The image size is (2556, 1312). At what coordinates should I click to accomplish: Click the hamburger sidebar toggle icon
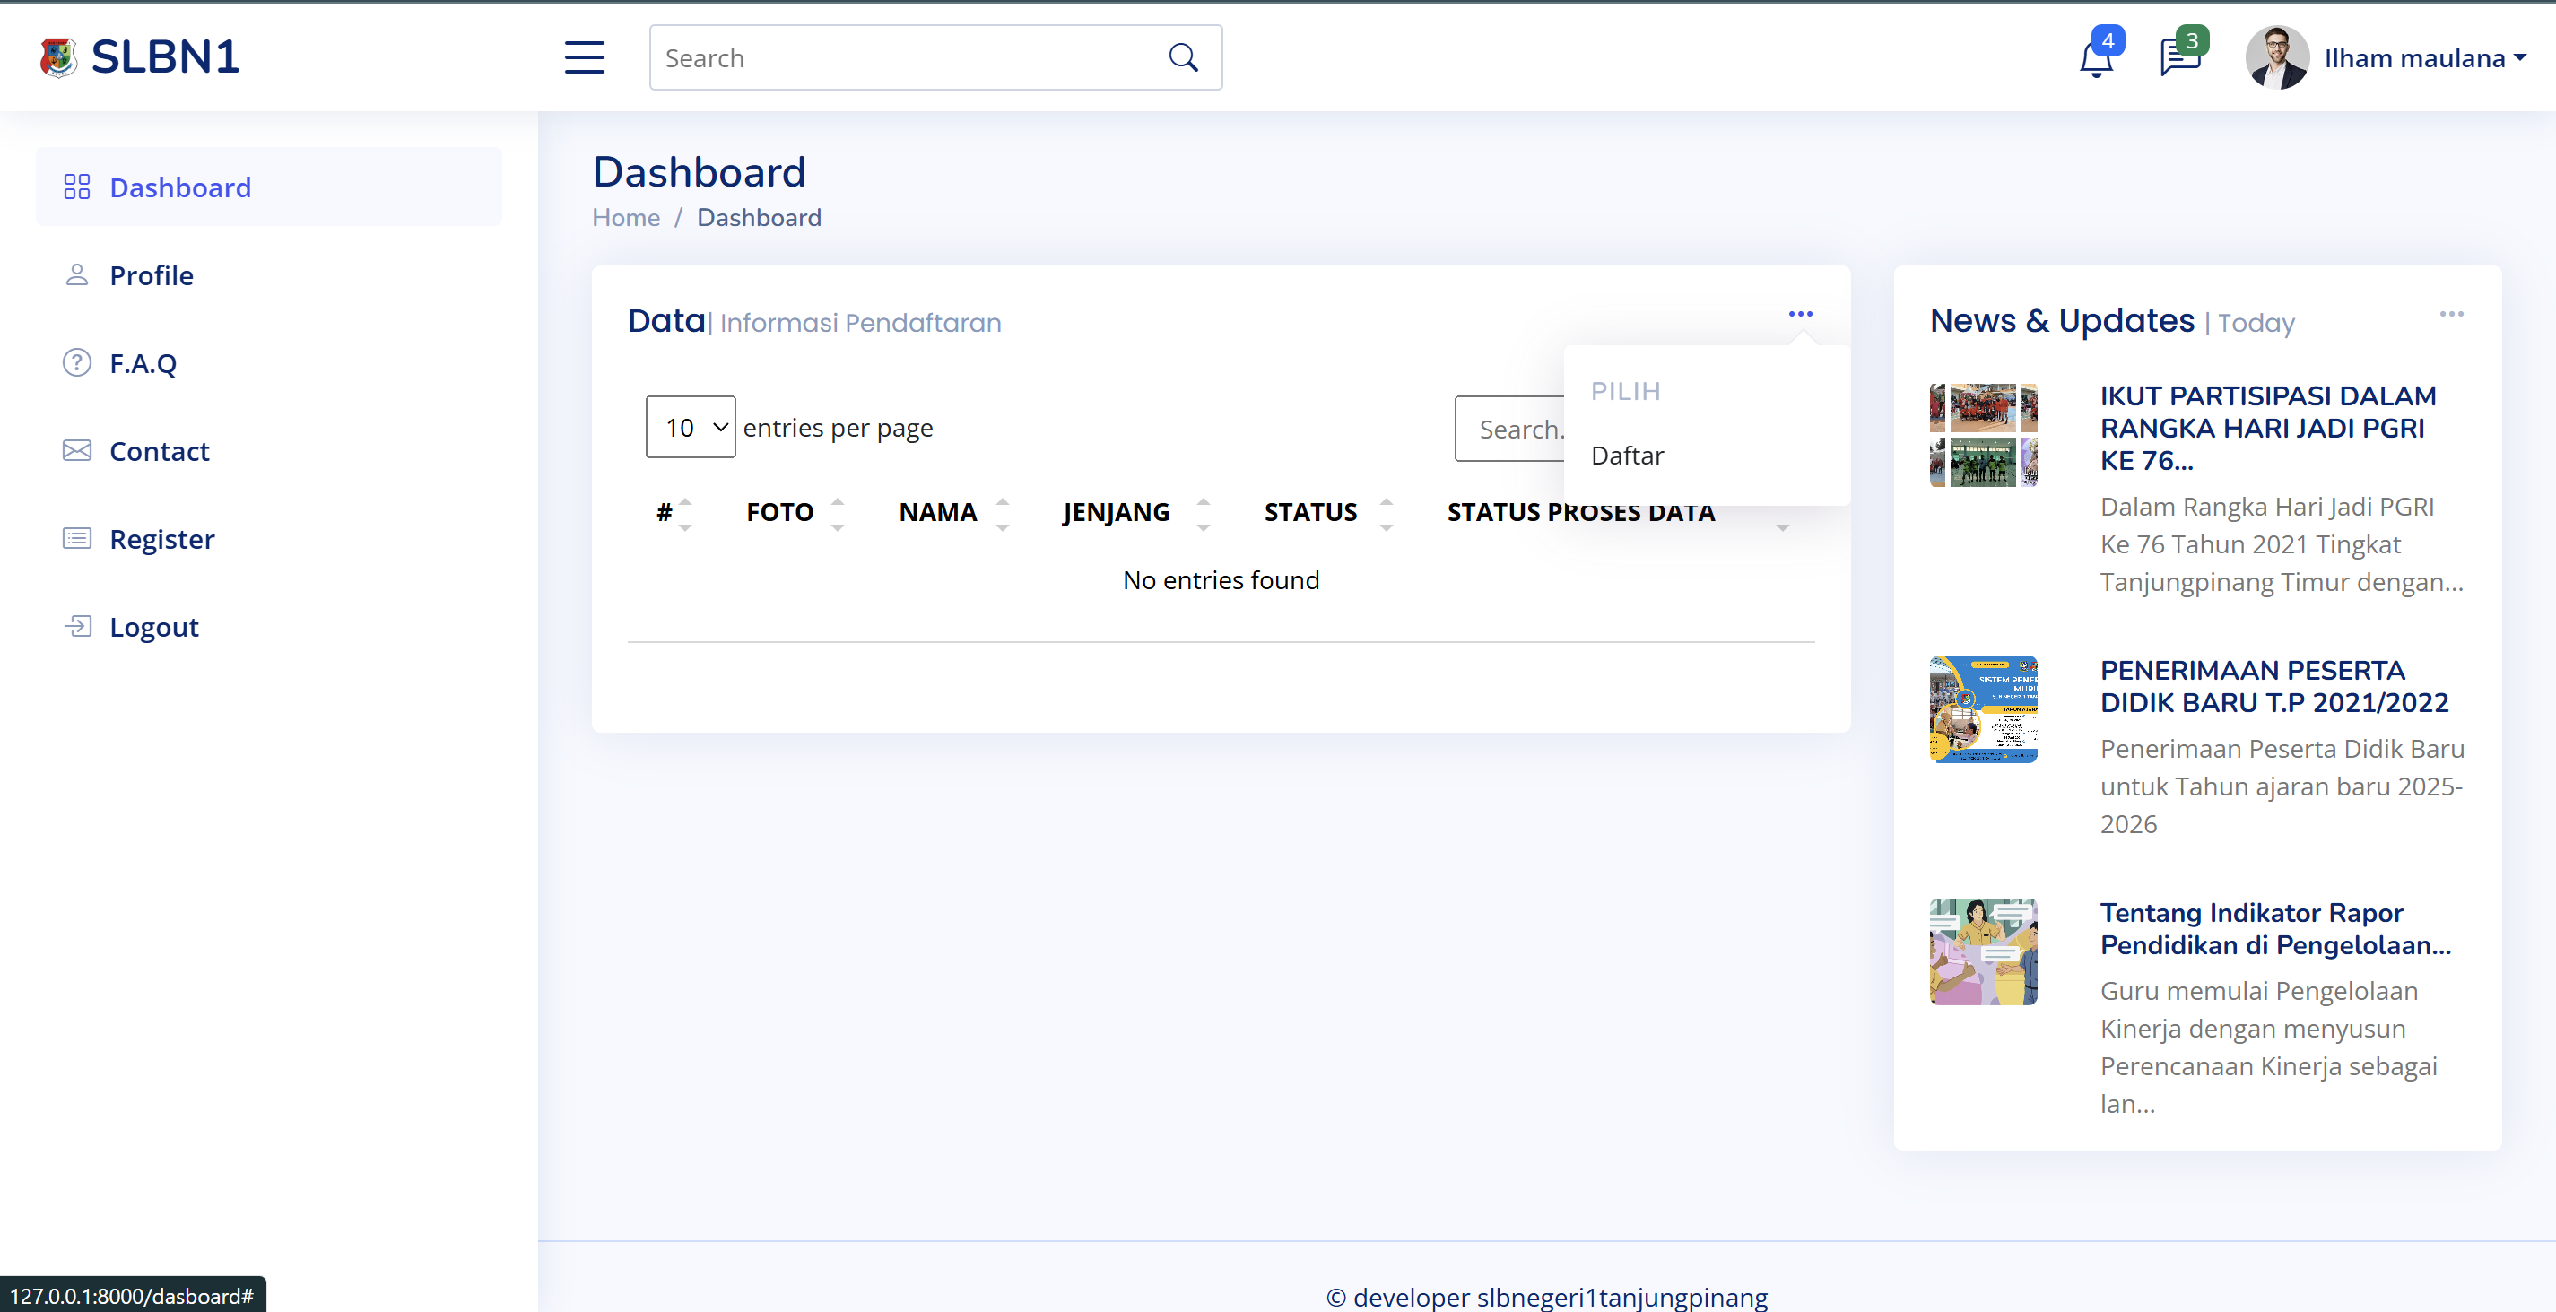pos(584,57)
